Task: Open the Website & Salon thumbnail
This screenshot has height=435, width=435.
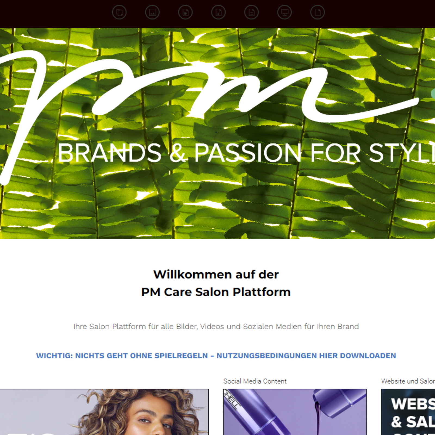Action: 408,412
